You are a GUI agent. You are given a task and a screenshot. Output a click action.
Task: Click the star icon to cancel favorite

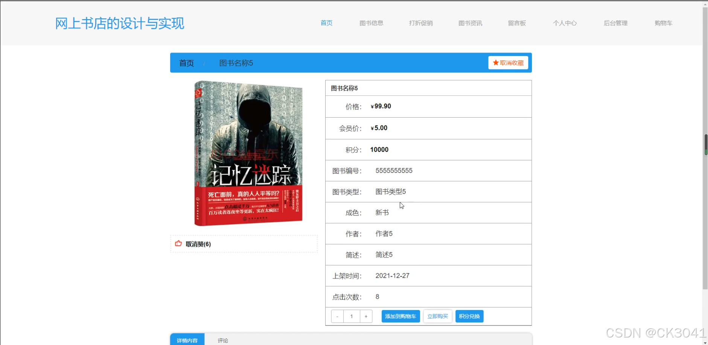(x=495, y=63)
